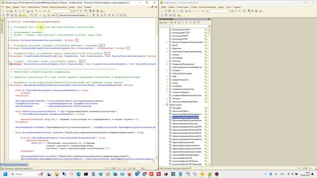Clear the configuration tree search field with X
The height and width of the screenshot is (178, 317).
point(209,26)
